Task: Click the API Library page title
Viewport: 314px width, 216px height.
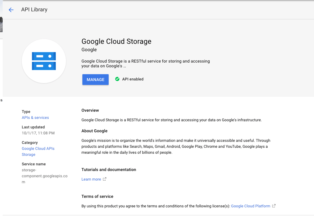Action: (34, 10)
